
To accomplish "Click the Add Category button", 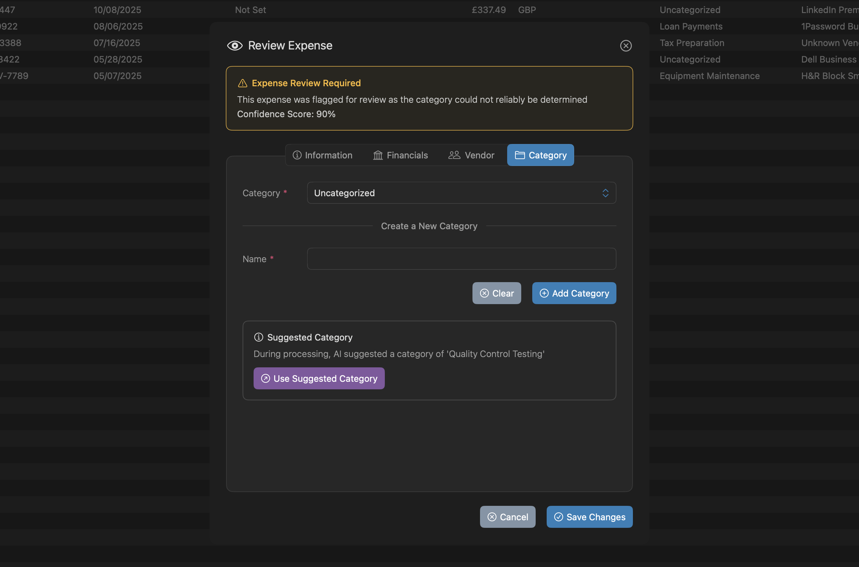I will click(573, 293).
